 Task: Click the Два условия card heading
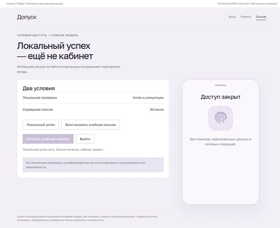(39, 88)
